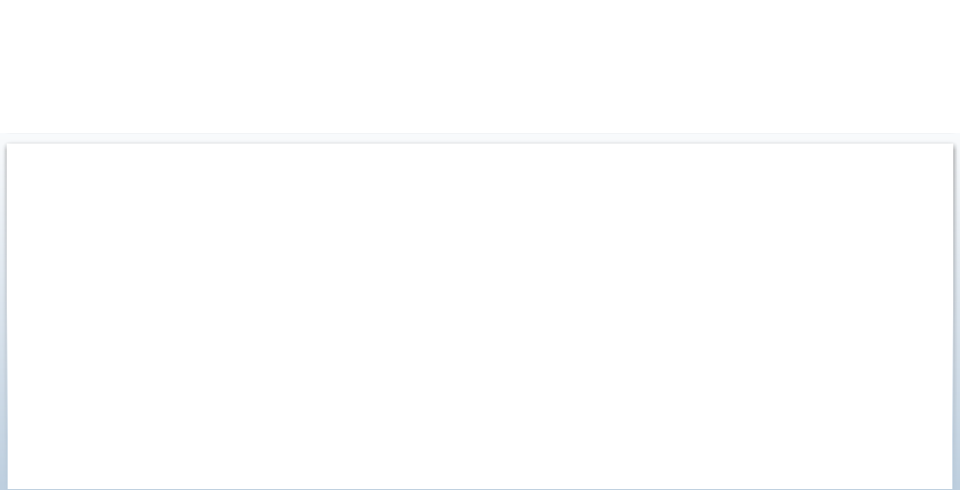Screen dimensions: 960x490
Task: Click the top-right corner of the document page
Action: [952, 145]
